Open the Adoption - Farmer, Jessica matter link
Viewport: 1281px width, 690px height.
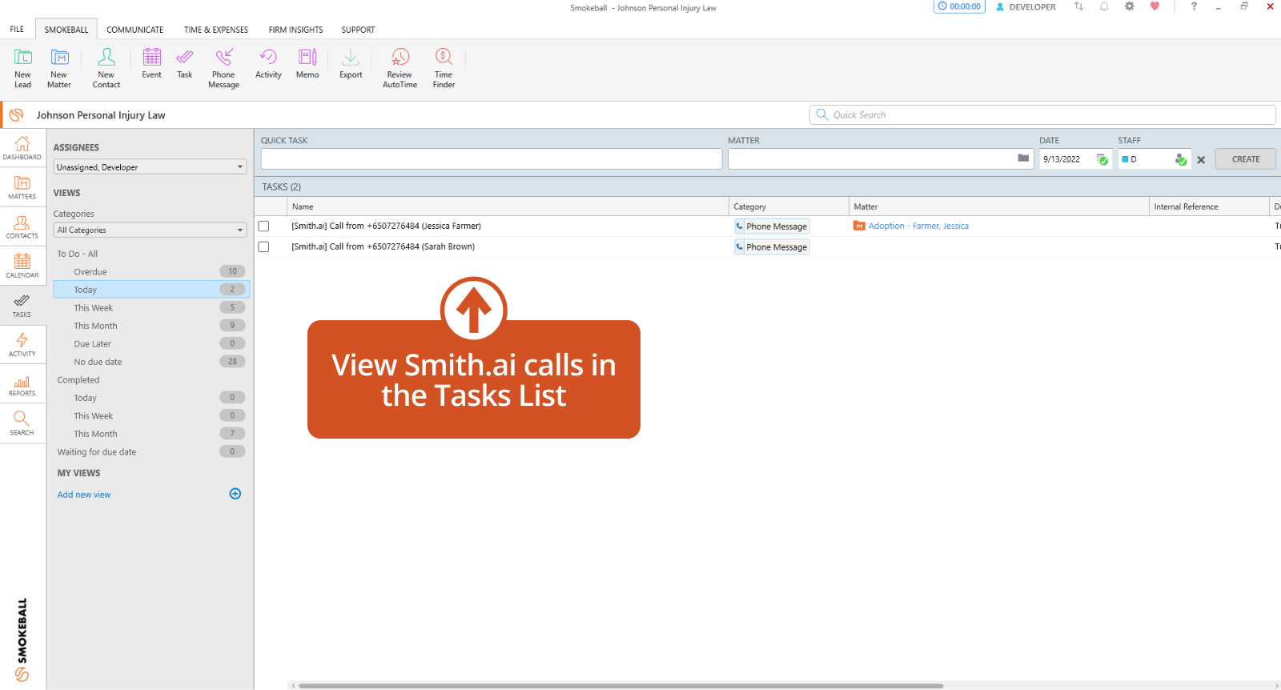point(918,227)
